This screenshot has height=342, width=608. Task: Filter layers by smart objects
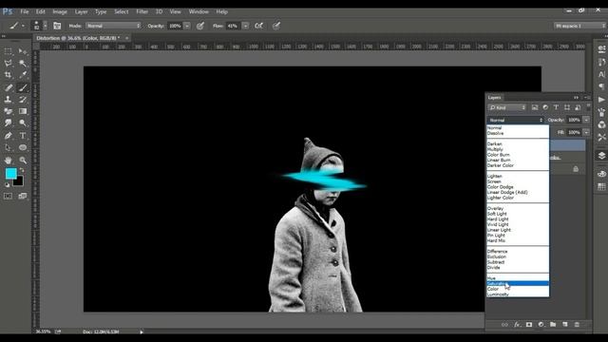pyautogui.click(x=578, y=107)
